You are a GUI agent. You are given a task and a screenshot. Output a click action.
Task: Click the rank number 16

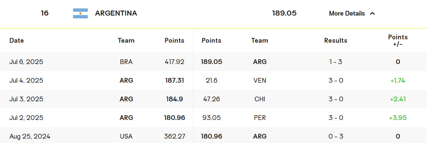[45, 13]
